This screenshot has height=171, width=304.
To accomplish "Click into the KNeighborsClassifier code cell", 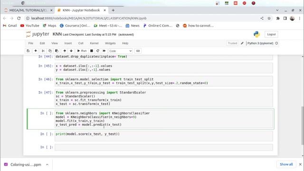I will click(x=164, y=119).
